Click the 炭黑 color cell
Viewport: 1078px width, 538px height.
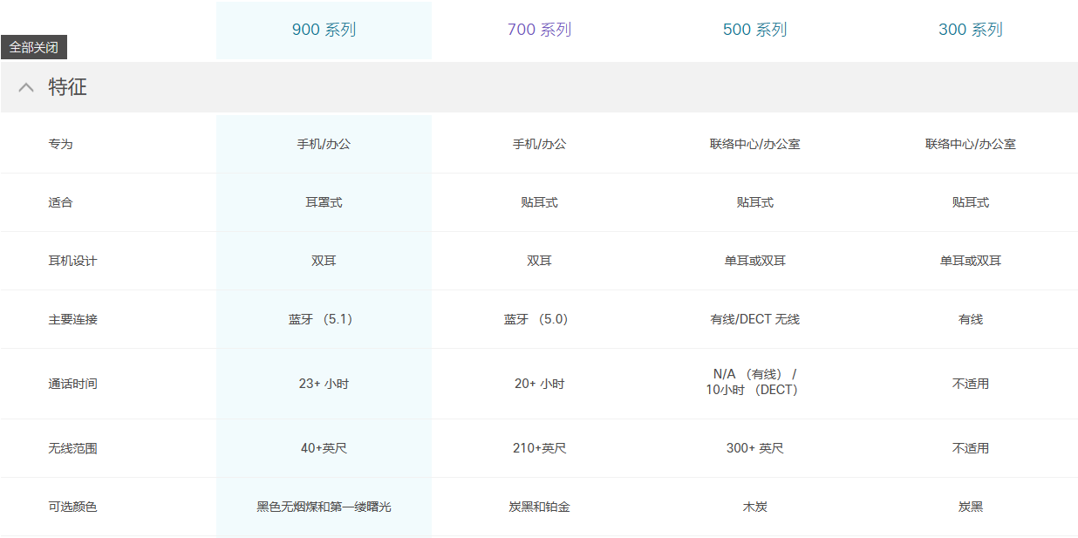click(970, 507)
